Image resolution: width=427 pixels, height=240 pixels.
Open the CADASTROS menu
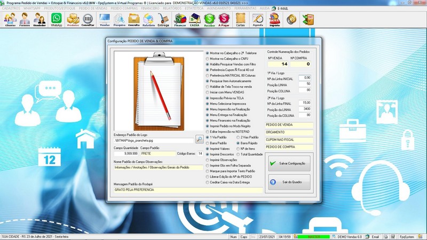11,9
